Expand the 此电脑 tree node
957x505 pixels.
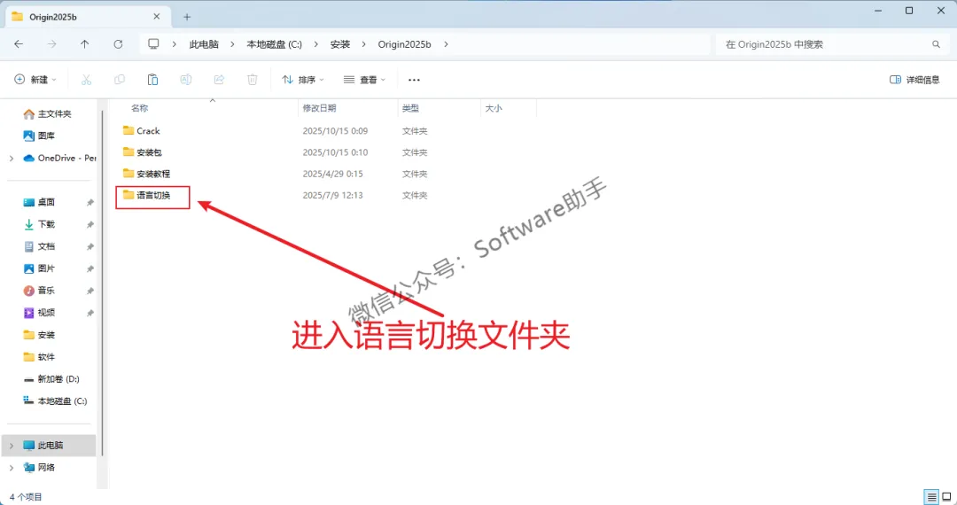pos(12,446)
